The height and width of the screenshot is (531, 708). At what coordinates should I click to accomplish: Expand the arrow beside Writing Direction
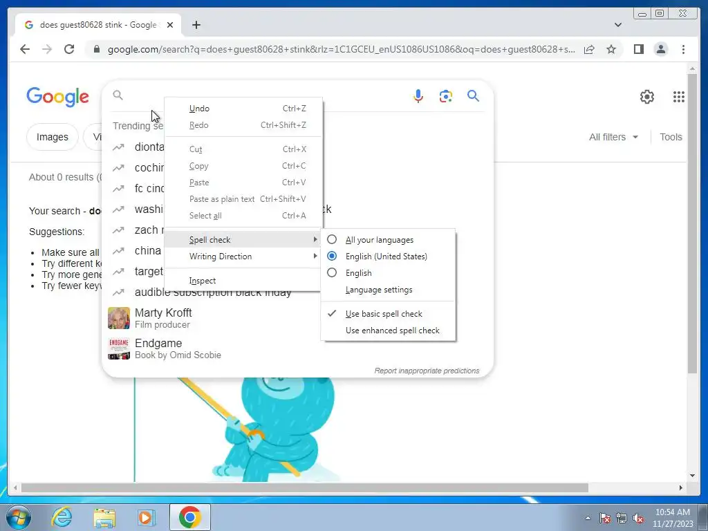pos(315,256)
